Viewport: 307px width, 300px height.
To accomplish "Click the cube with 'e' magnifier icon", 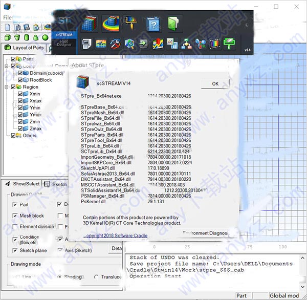I will pyautogui.click(x=129, y=44).
